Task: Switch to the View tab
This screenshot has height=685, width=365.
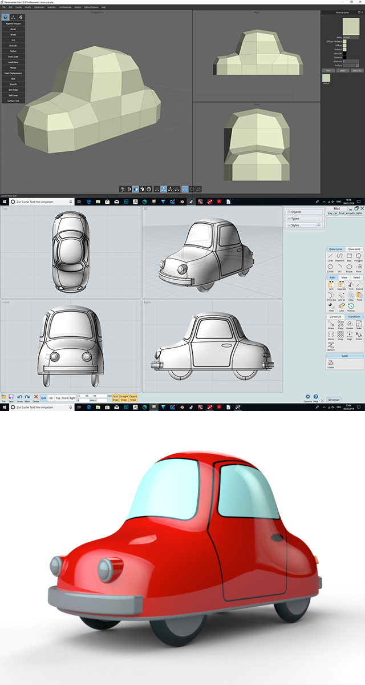Action: pyautogui.click(x=344, y=277)
